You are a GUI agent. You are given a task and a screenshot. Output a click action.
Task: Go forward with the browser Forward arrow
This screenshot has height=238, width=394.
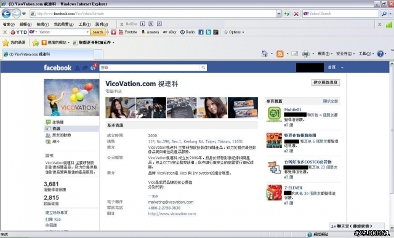coord(17,14)
